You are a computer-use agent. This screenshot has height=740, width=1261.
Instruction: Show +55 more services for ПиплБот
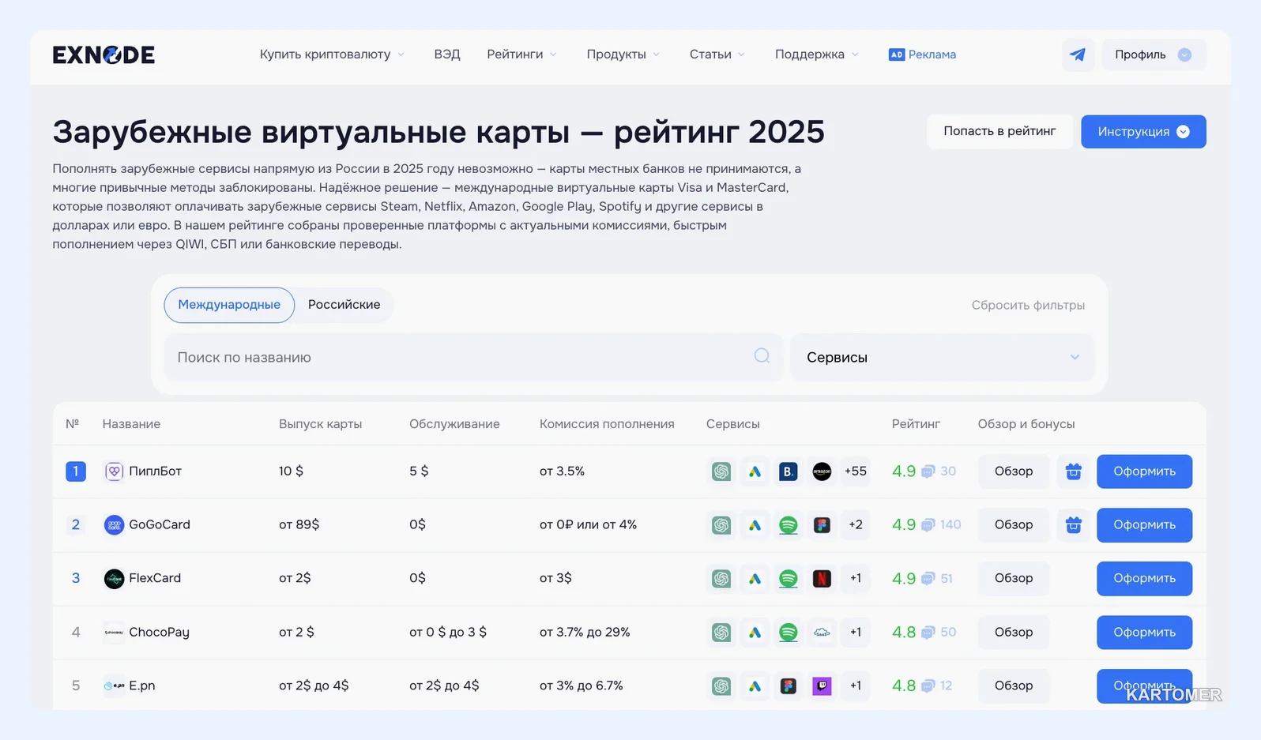coord(856,471)
